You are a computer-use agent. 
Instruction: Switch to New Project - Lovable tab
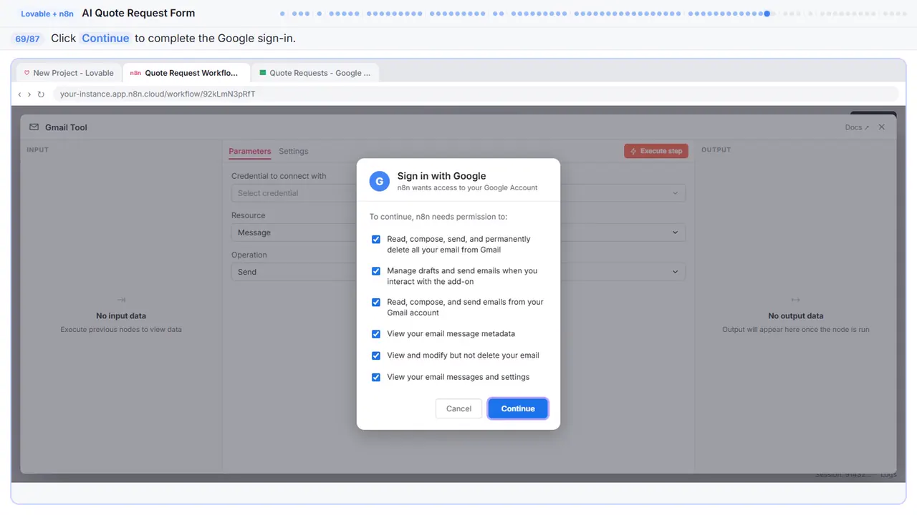[x=69, y=73]
